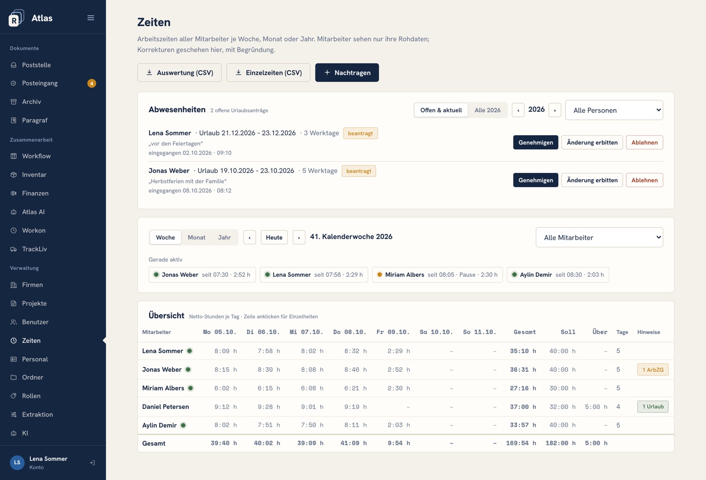Screen dimensions: 706x480
Task: Reject Jonas Weber's vacation request
Action: click(644, 180)
